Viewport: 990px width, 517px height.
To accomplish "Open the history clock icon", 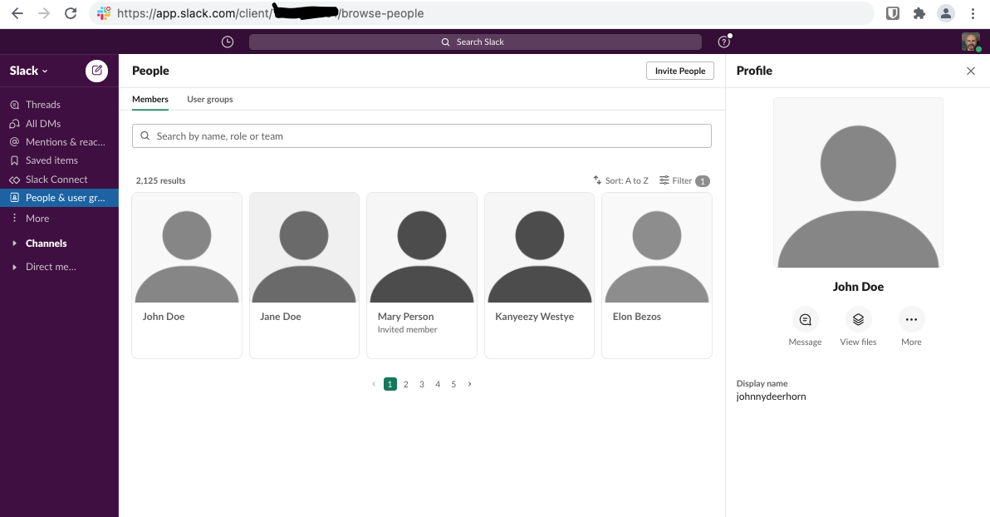I will [228, 42].
